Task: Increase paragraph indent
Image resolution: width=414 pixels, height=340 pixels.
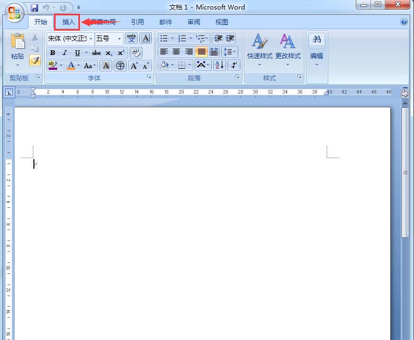Action: point(230,39)
